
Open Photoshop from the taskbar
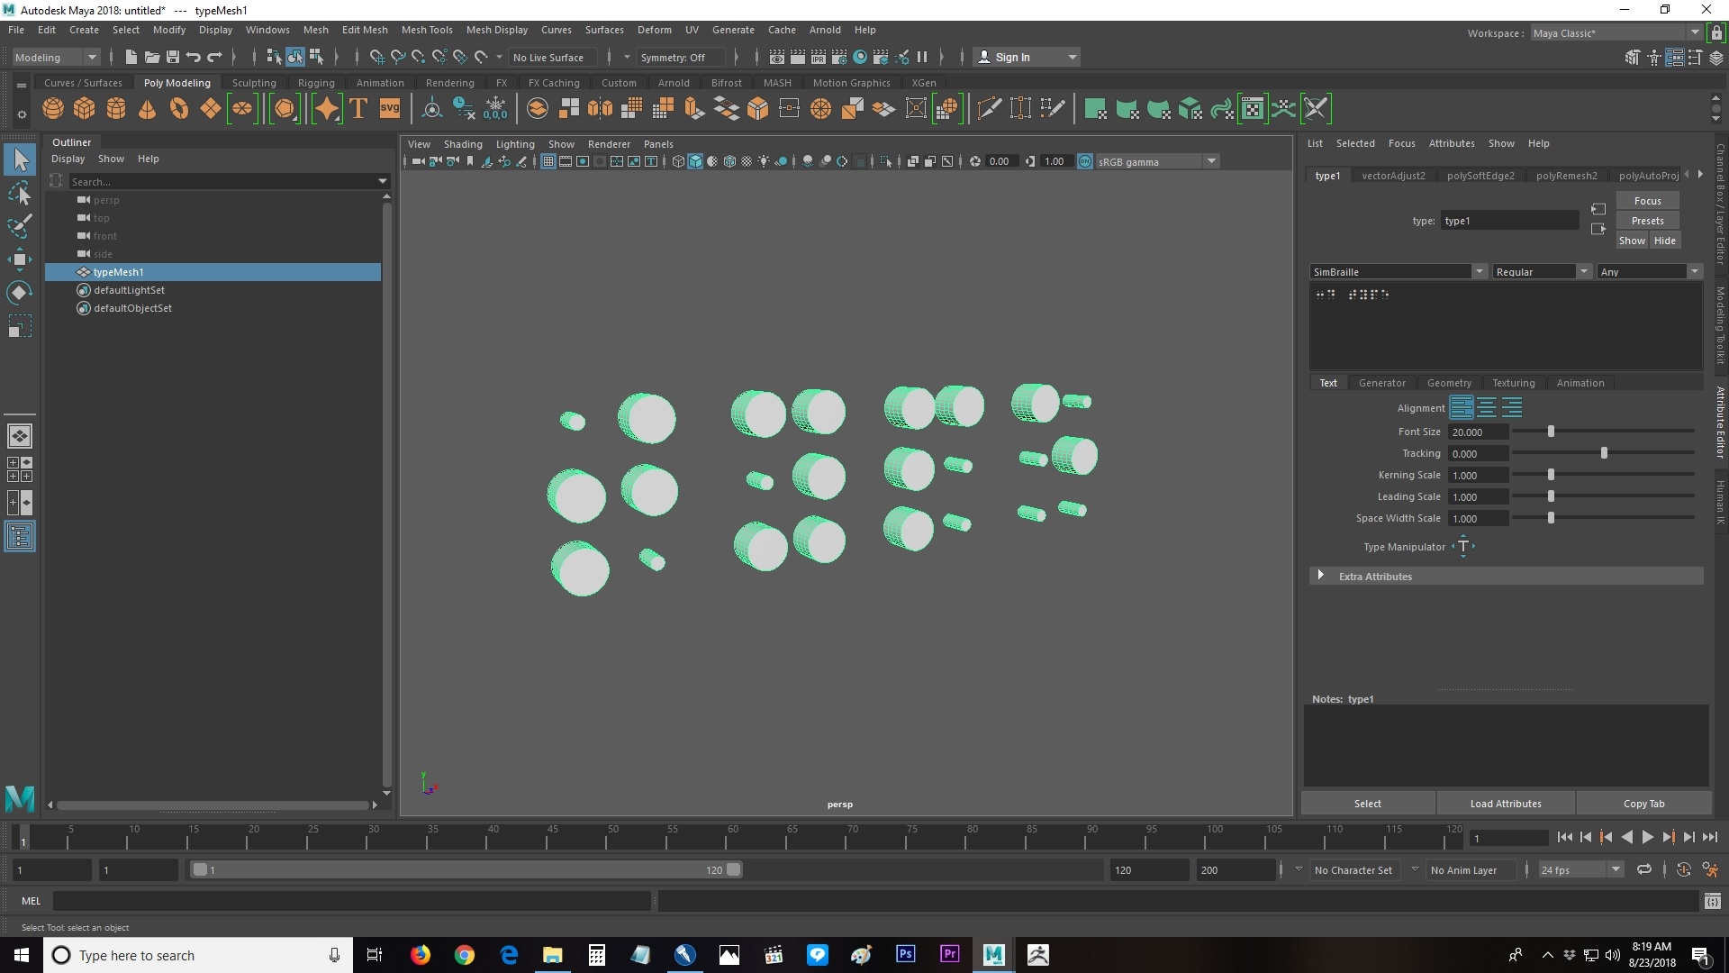[x=906, y=955]
